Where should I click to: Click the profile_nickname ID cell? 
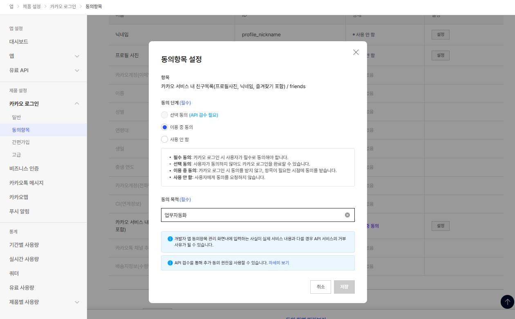[261, 35]
